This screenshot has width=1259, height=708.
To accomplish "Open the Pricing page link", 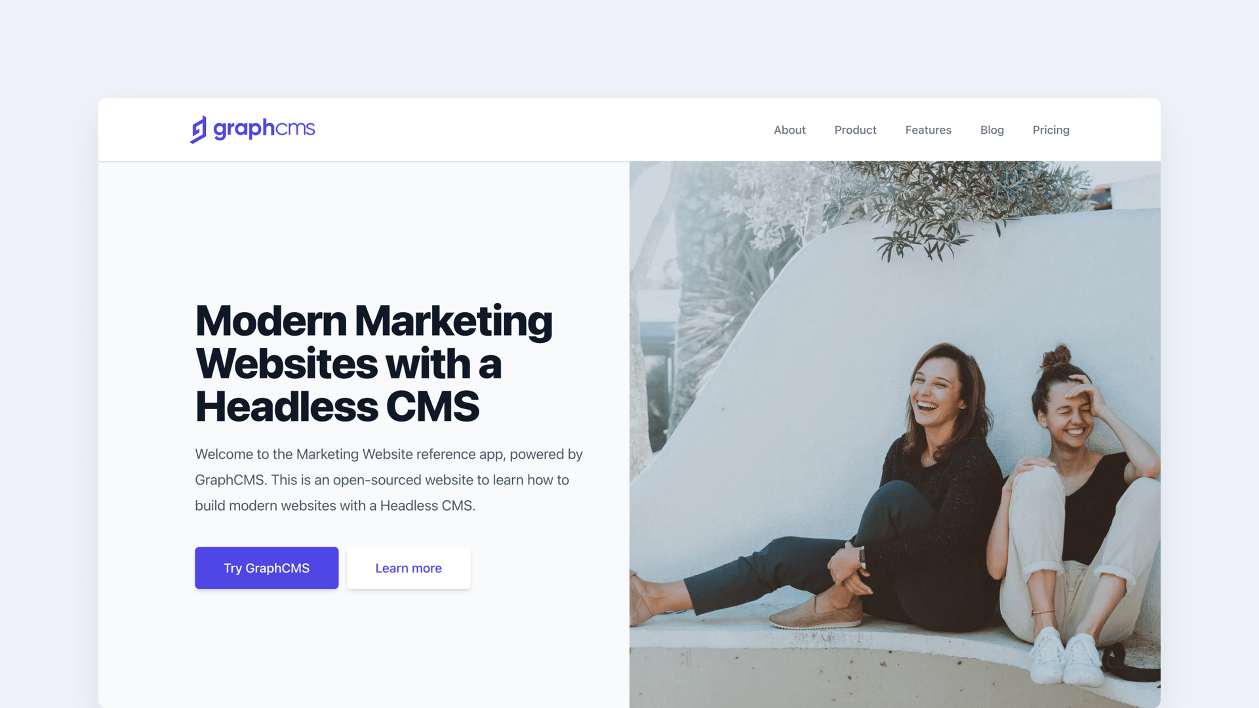I will (1050, 130).
